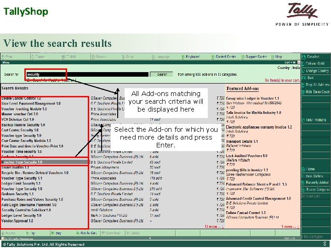Click '13 more ...' link under search results
Image resolution: width=331 pixels, height=248 pixels.
[214, 226]
